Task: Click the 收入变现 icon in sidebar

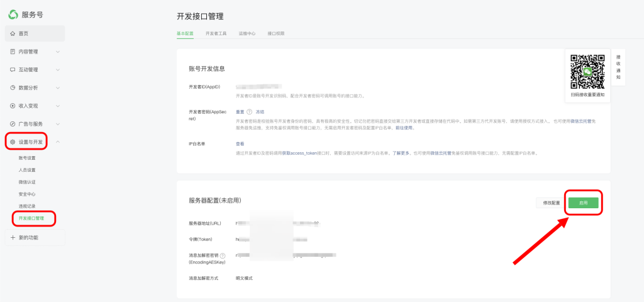Action: 13,106
